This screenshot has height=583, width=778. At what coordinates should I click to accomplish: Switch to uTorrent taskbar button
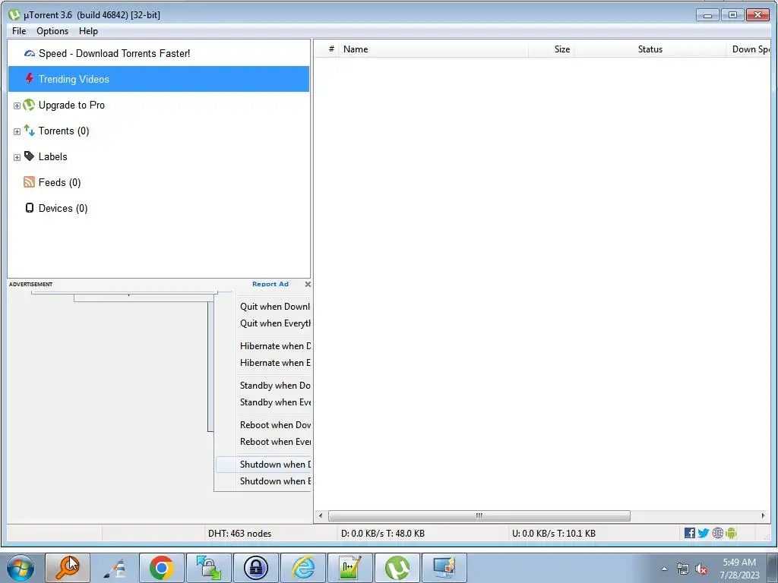pyautogui.click(x=397, y=568)
